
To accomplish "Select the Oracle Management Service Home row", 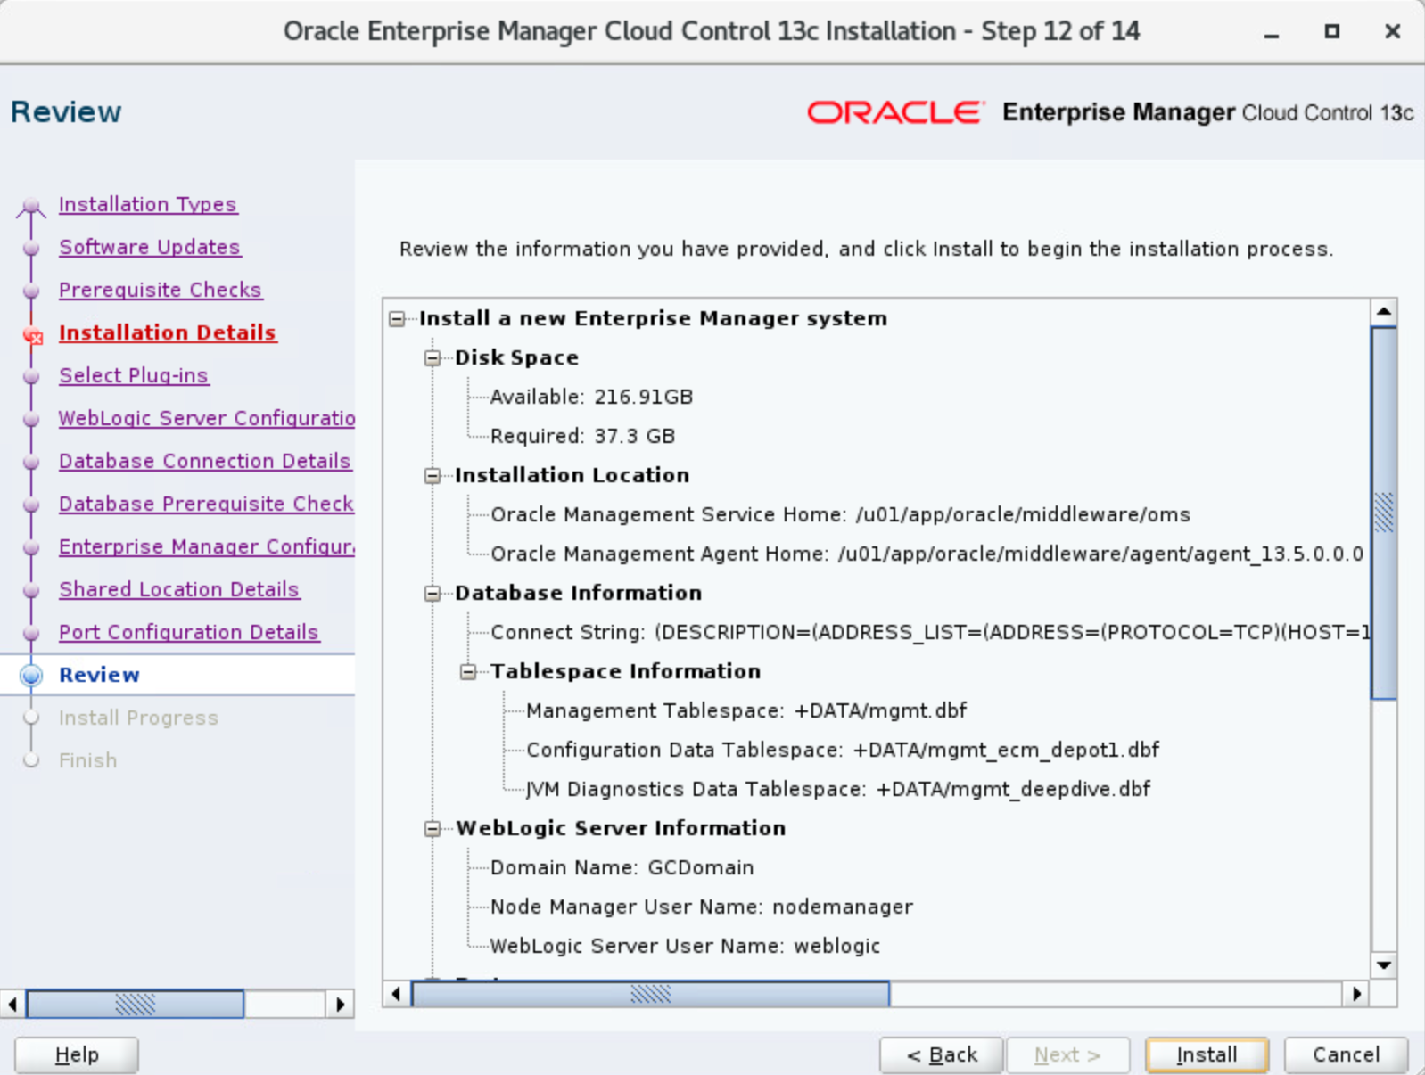I will pyautogui.click(x=840, y=515).
